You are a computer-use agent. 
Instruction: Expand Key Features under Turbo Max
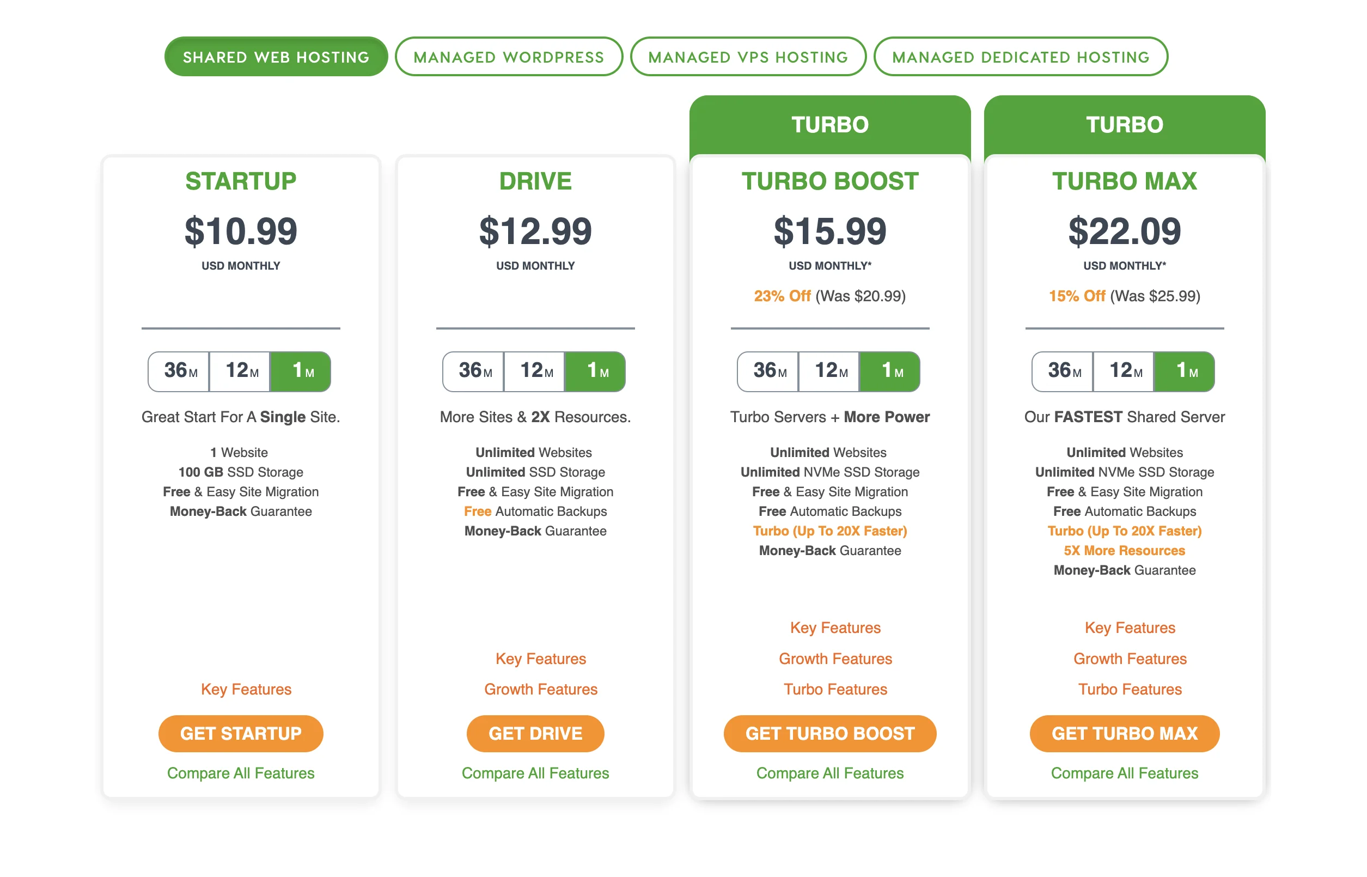[1131, 629]
